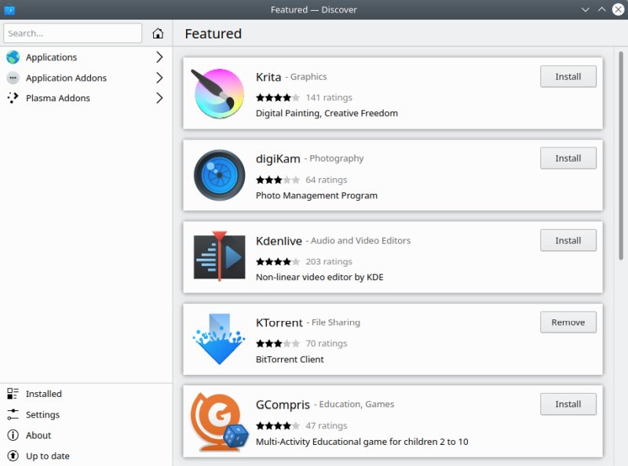Click the Krita paintbrush app icon

click(219, 93)
